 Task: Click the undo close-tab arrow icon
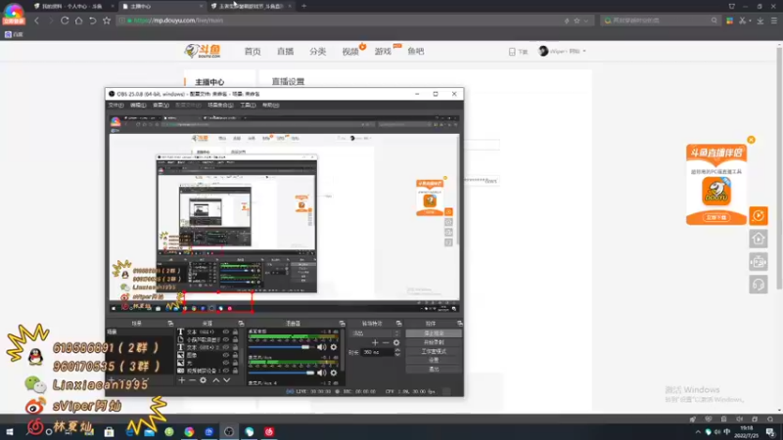pyautogui.click(x=92, y=21)
